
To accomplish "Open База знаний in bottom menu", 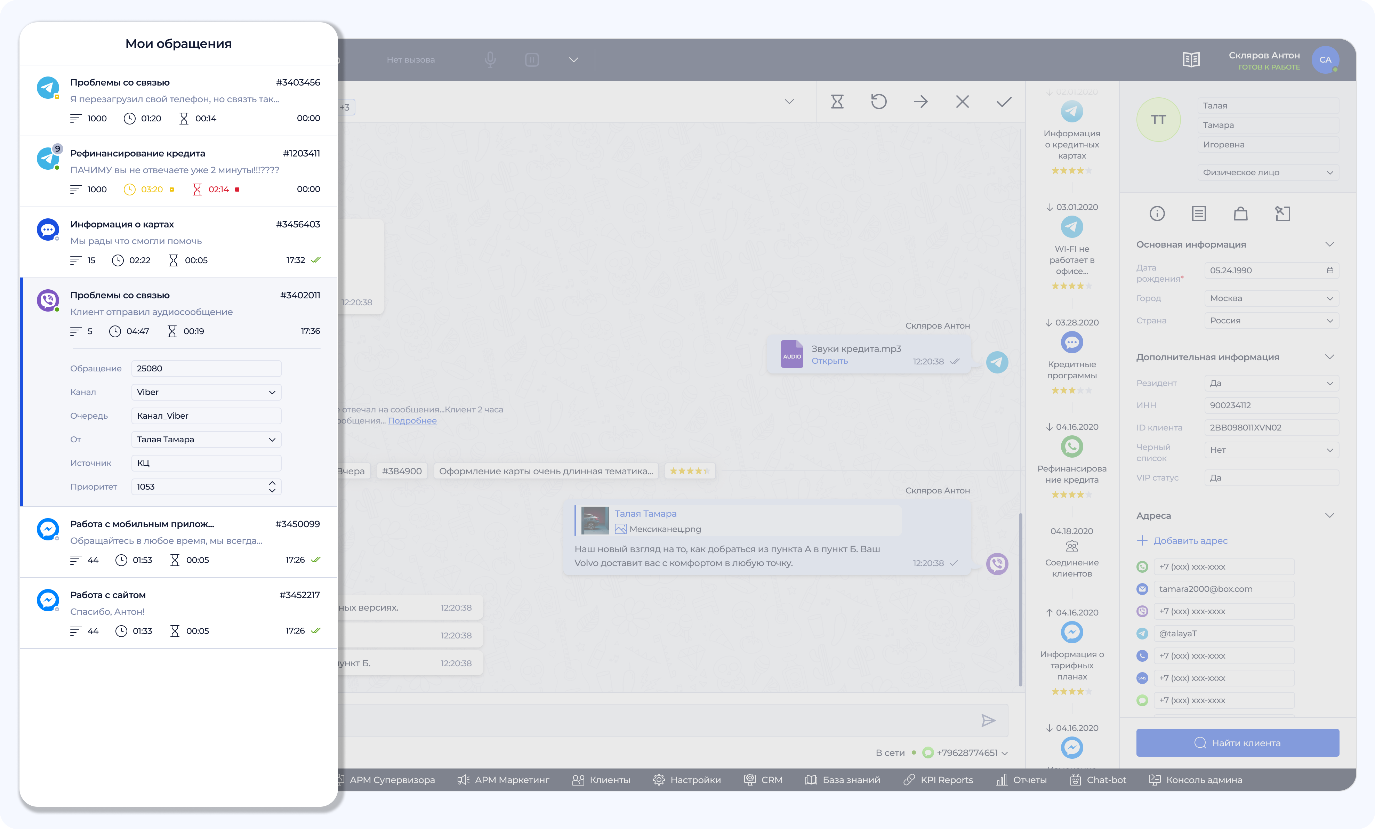I will pos(842,780).
